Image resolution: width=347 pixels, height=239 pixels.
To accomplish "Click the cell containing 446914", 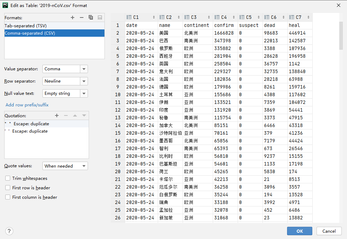I will pyautogui.click(x=300, y=33).
